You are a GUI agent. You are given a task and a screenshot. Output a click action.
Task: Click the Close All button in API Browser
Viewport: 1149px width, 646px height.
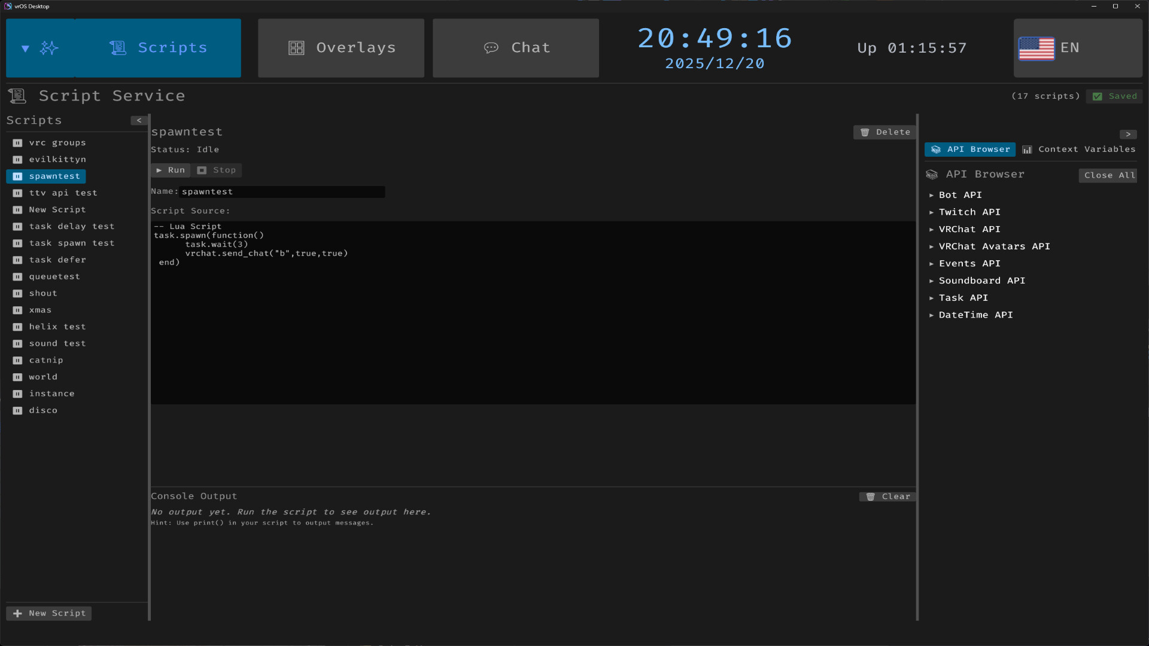(x=1108, y=175)
